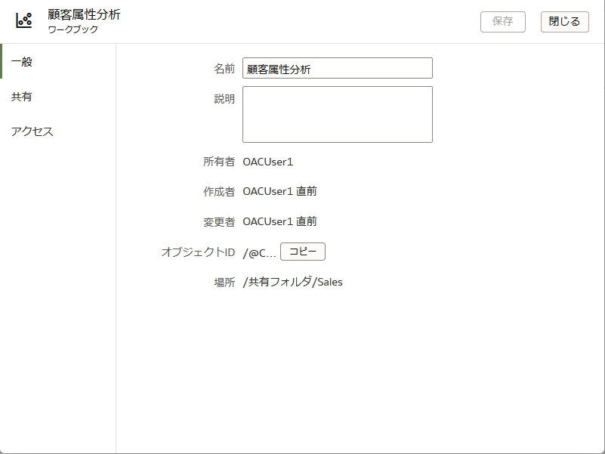This screenshot has width=605, height=454.
Task: Click the ワークブック subtitle
Action: 73,29
